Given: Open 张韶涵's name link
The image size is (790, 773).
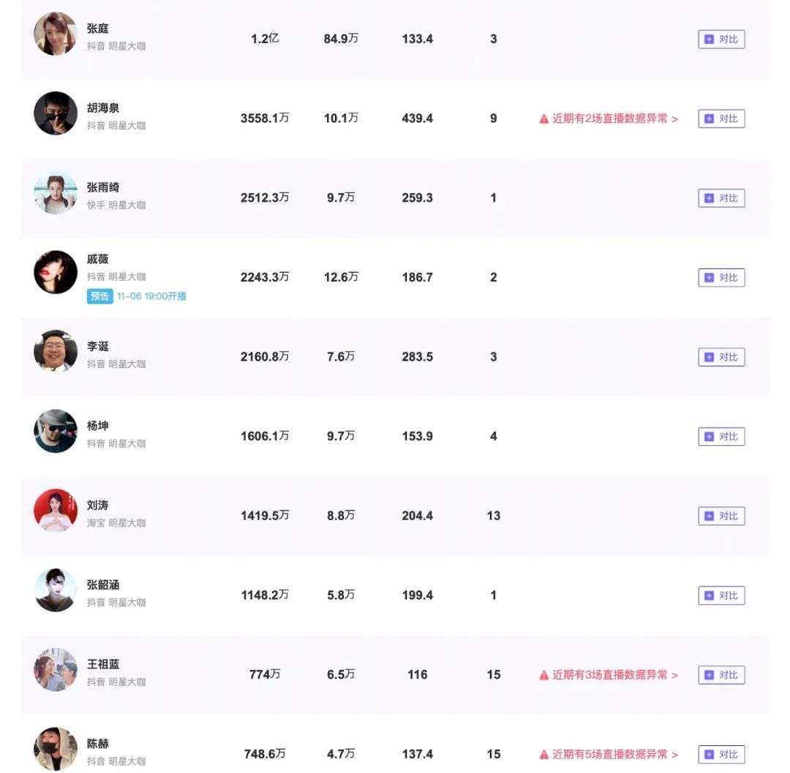Looking at the screenshot, I should coord(103,585).
